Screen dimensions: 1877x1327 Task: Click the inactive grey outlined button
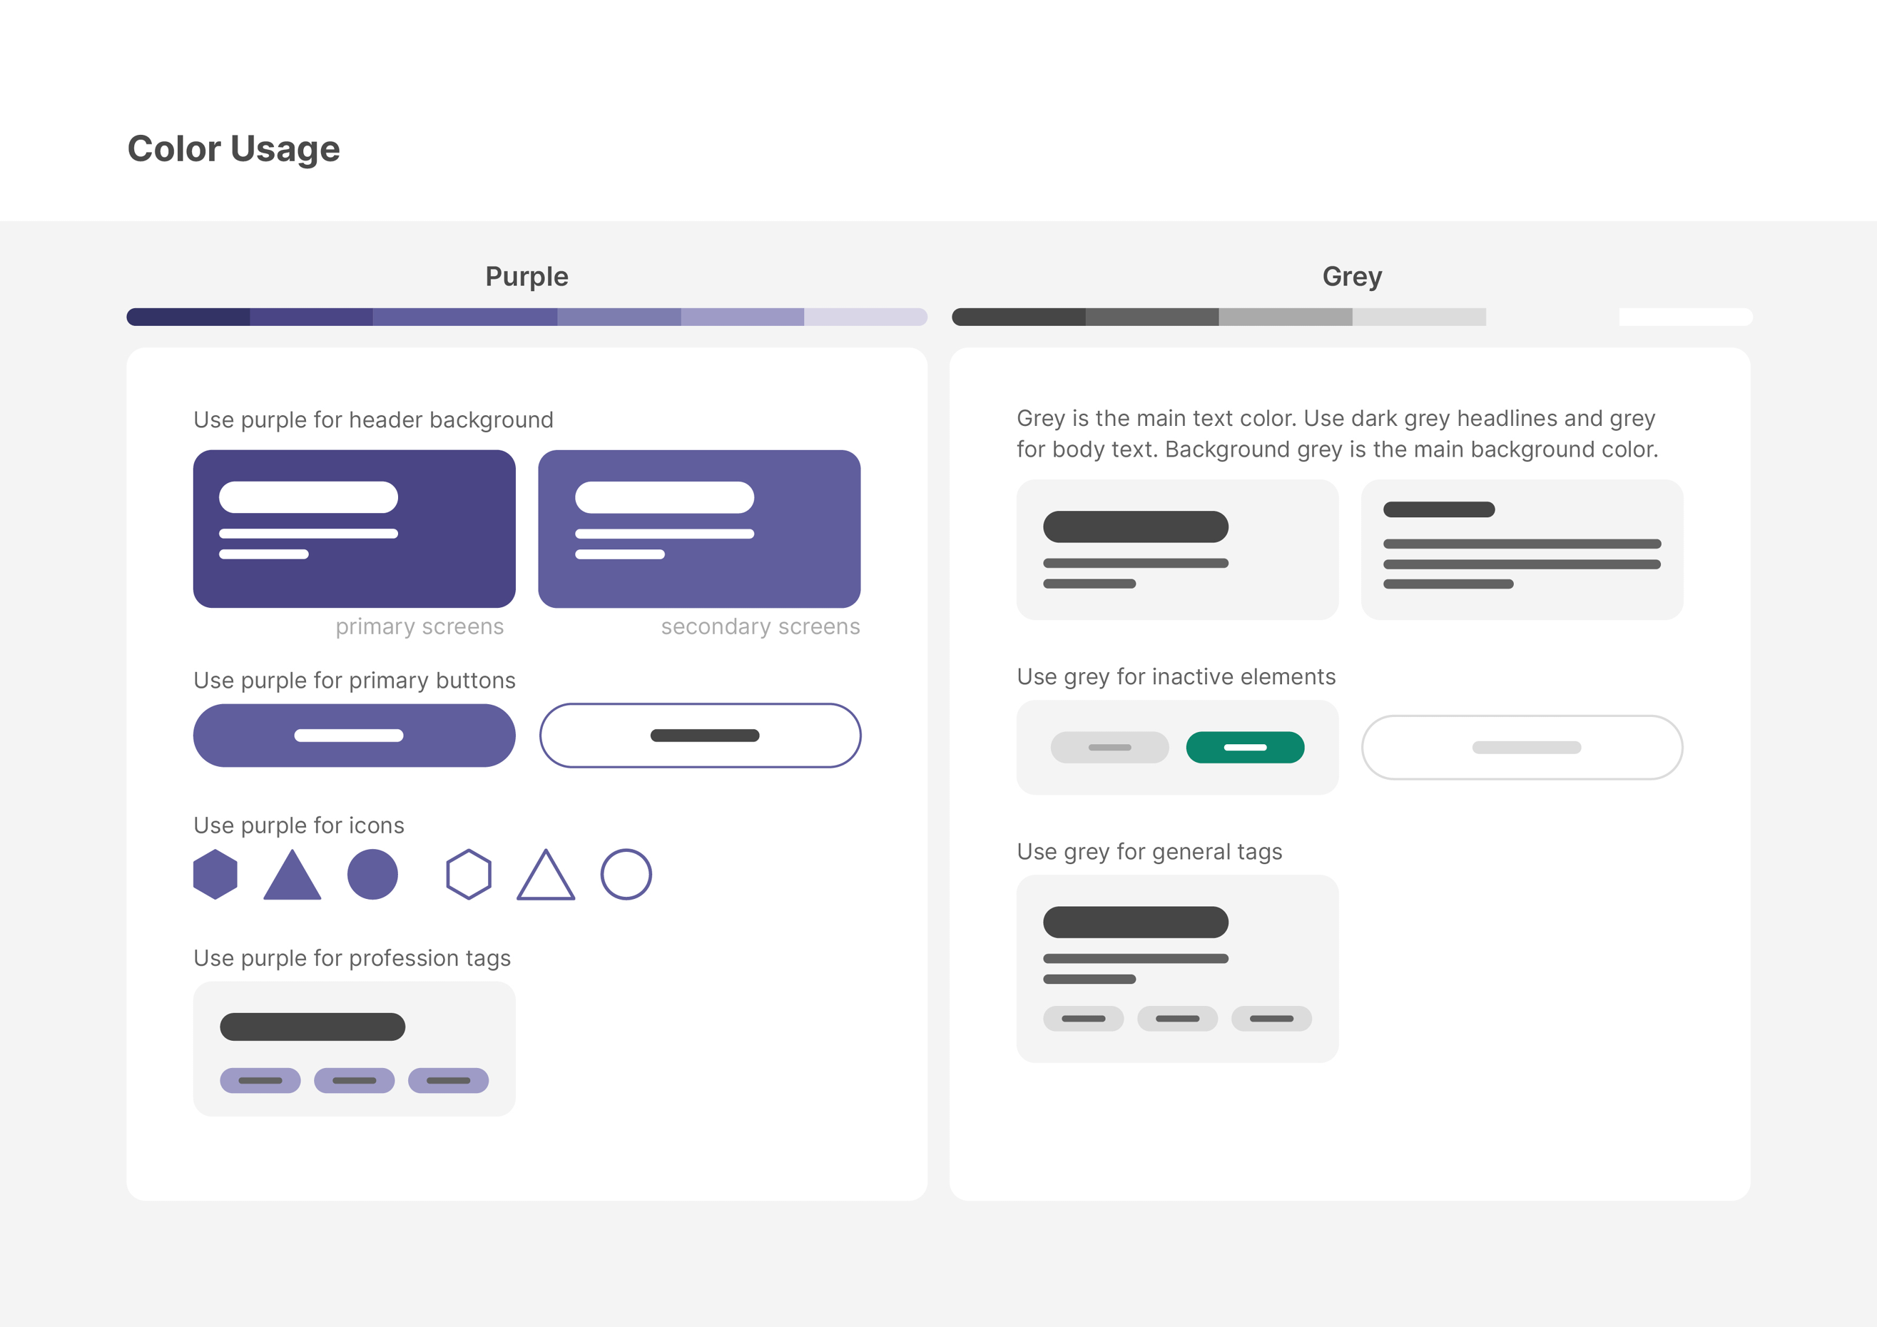1522,747
